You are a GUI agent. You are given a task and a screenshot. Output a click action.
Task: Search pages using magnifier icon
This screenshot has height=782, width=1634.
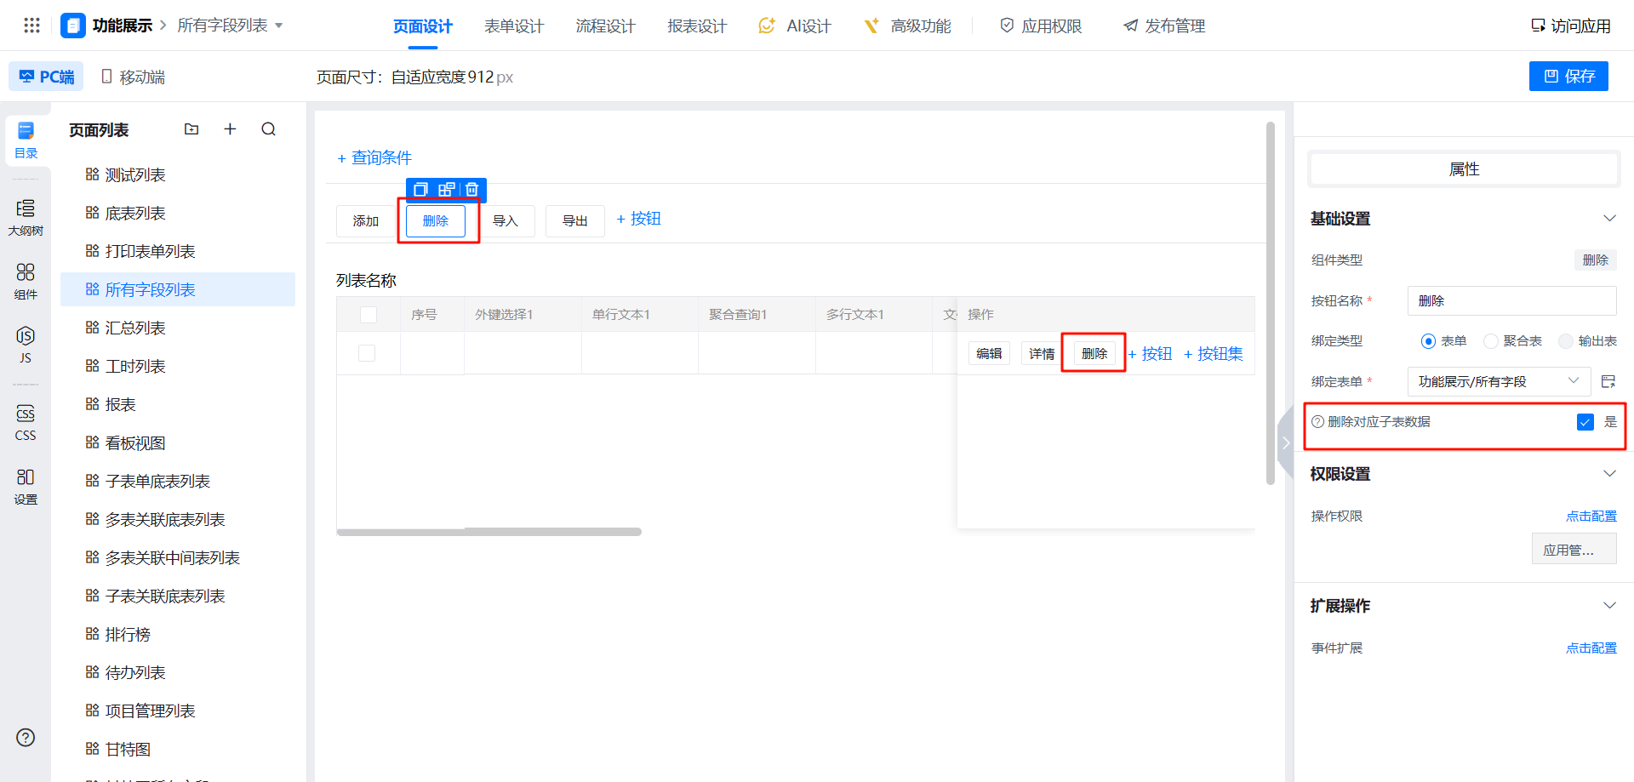click(269, 129)
